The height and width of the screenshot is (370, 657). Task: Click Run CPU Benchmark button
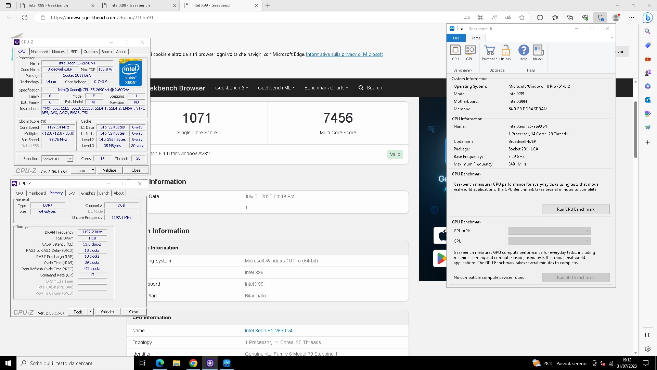(576, 209)
